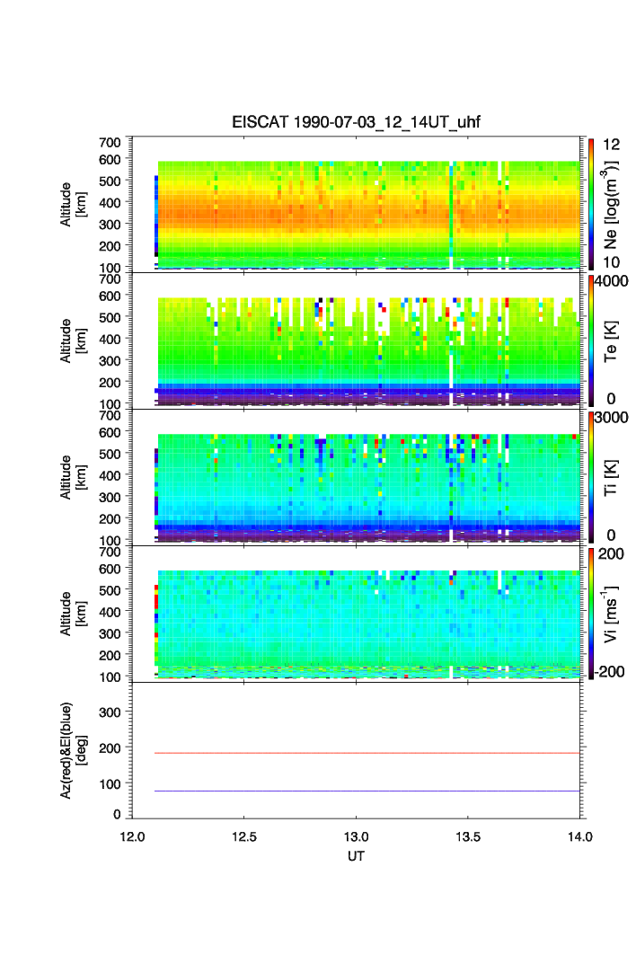Click the orange peak band in electron density panel

(269, 217)
